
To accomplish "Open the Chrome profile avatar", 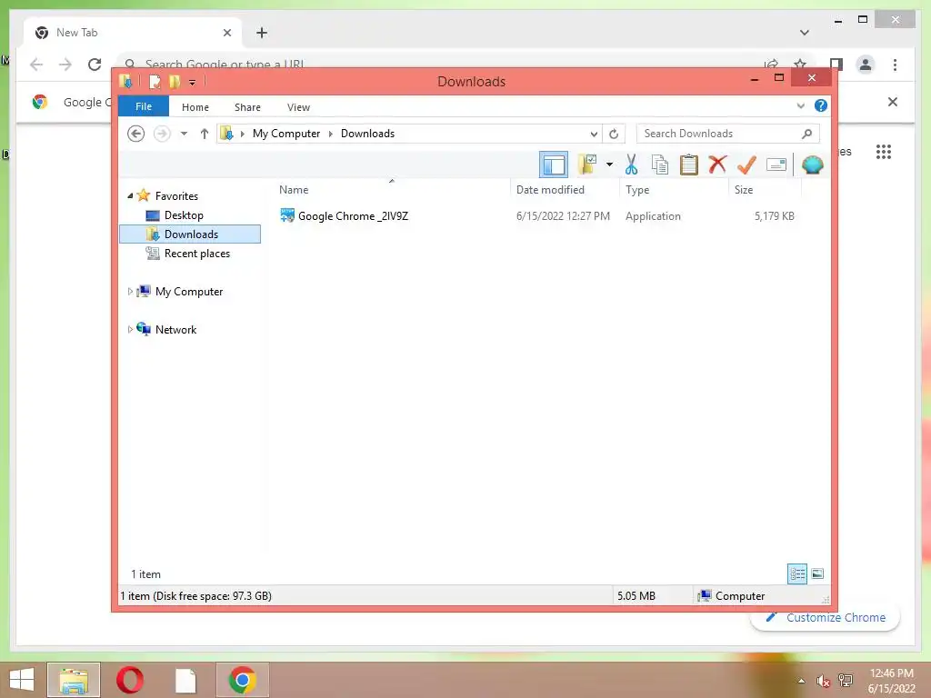I will [866, 65].
